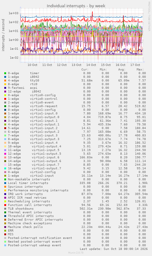Click the Max column header

(140, 70)
